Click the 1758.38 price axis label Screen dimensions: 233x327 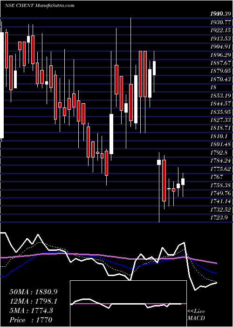point(220,185)
